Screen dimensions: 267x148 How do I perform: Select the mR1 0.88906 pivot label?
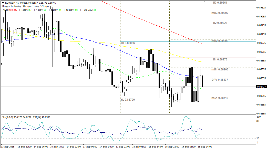(220, 69)
